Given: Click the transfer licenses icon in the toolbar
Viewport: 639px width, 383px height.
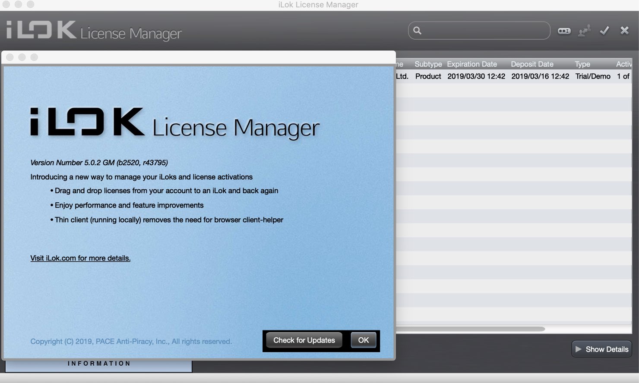Looking at the screenshot, I should pyautogui.click(x=584, y=31).
